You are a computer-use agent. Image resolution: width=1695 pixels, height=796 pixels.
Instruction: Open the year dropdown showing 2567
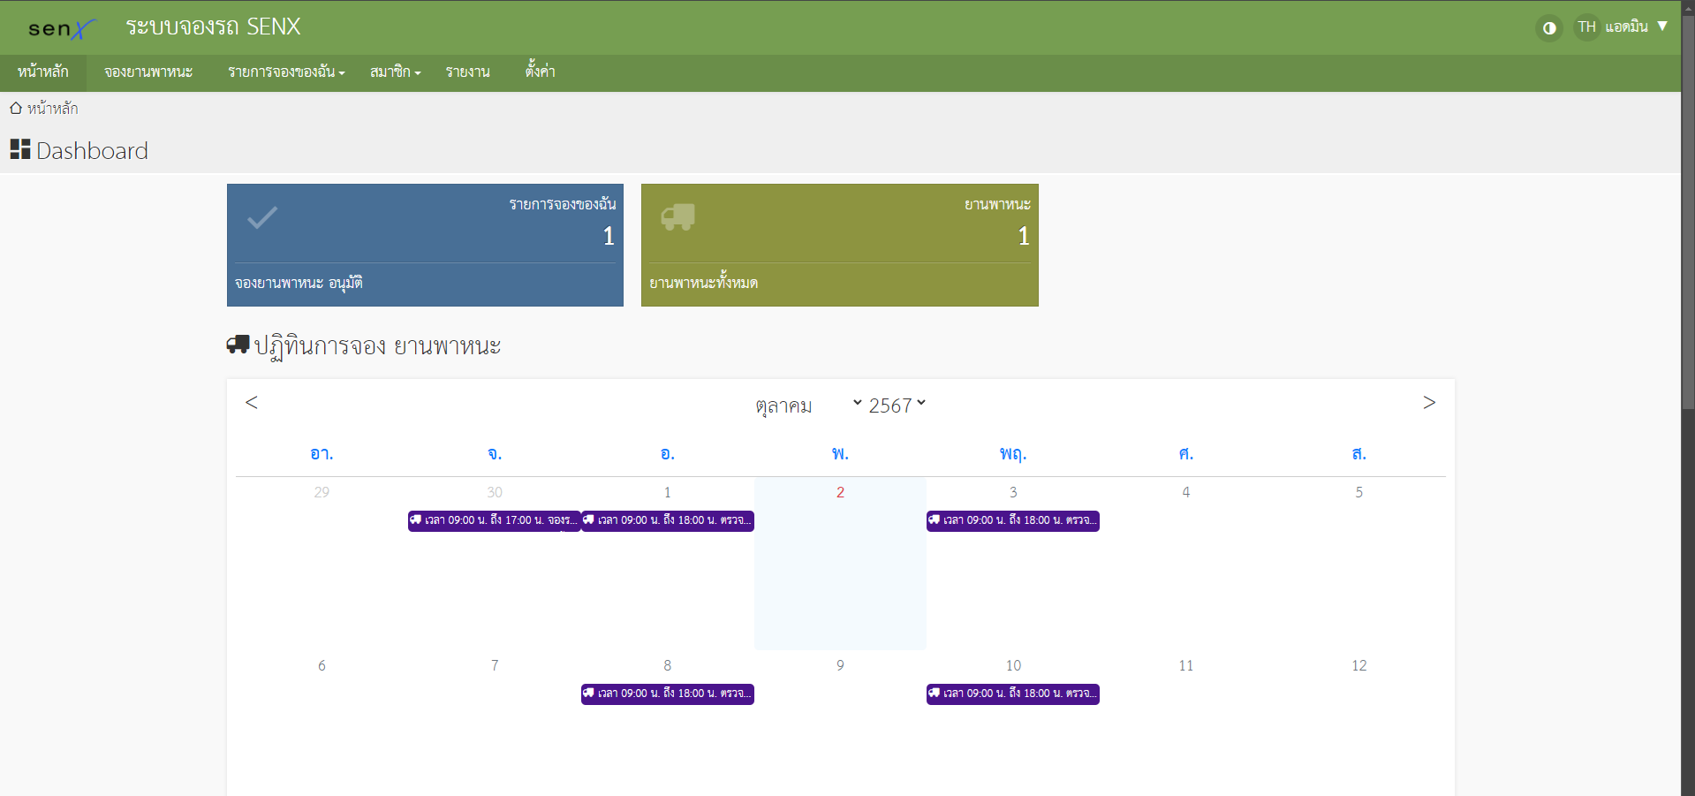pyautogui.click(x=897, y=406)
